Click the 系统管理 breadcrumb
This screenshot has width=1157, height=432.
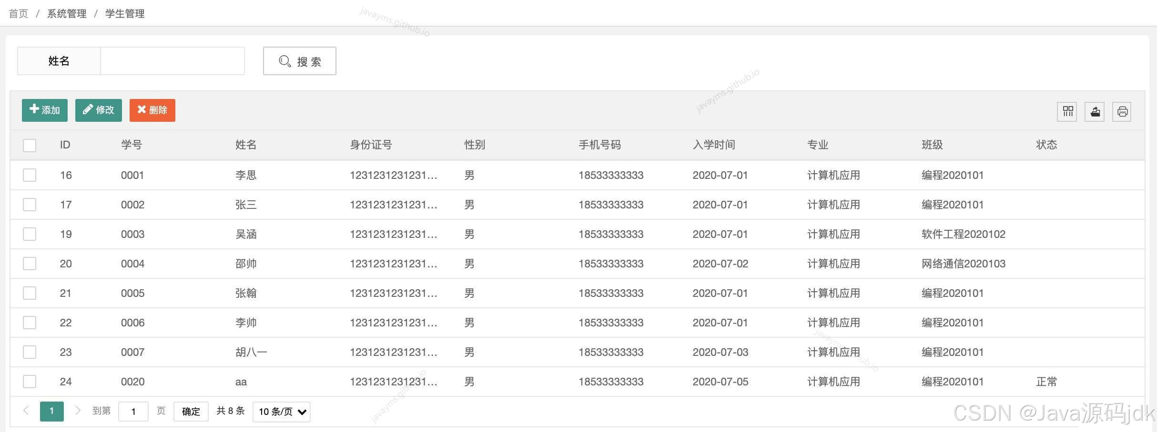click(67, 13)
